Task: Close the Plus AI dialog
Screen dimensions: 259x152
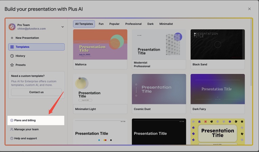Action: (x=249, y=9)
